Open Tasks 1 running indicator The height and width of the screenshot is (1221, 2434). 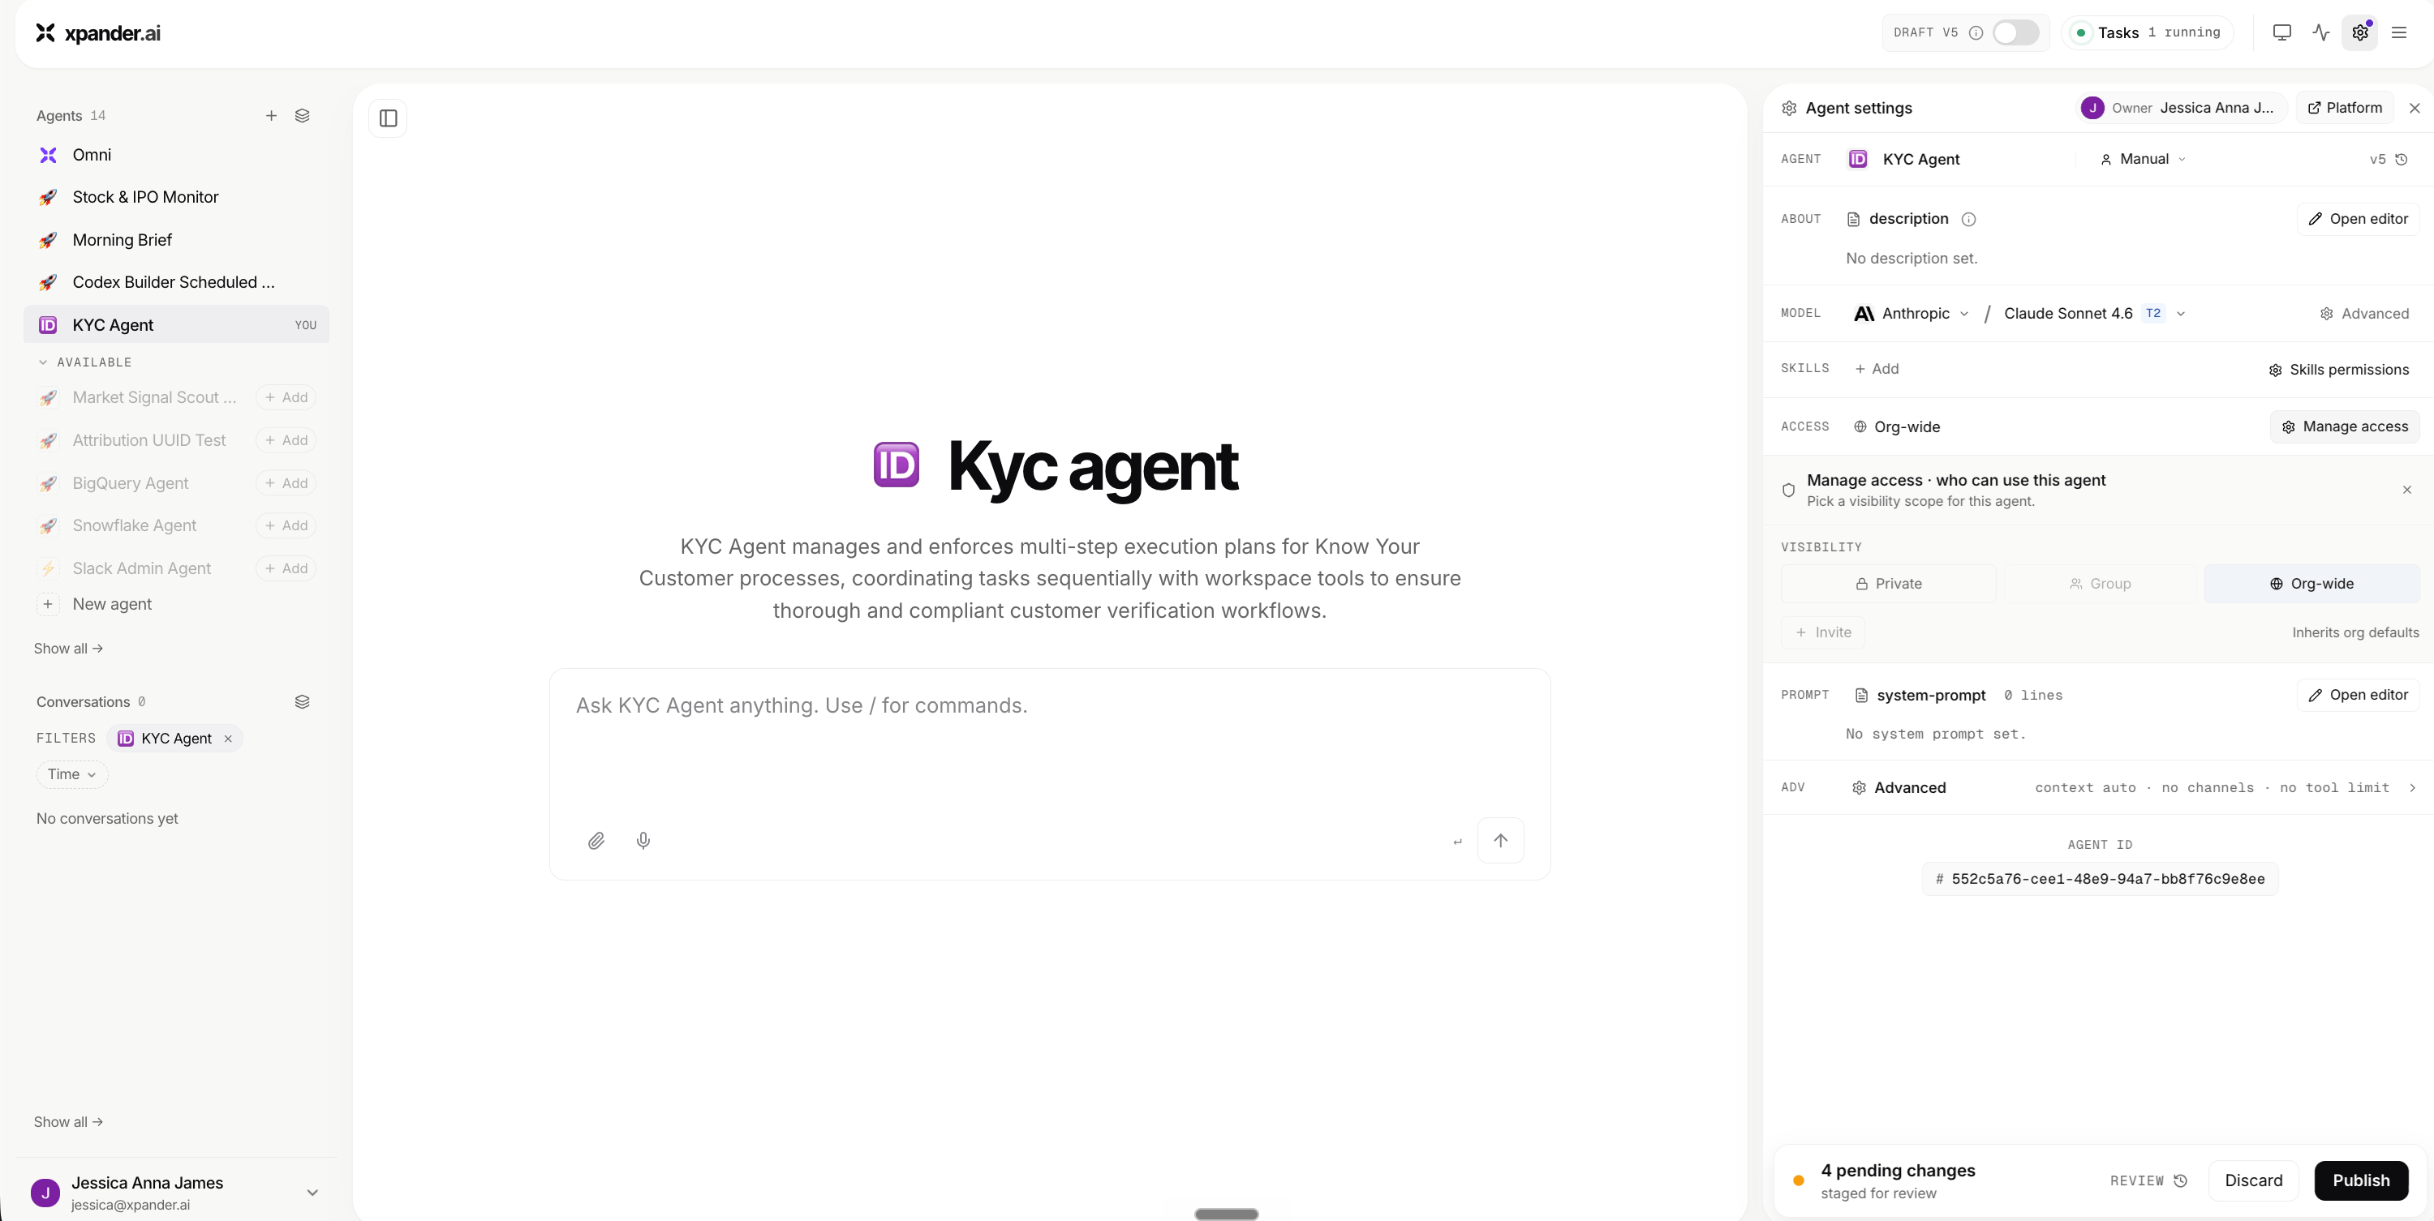point(2148,33)
